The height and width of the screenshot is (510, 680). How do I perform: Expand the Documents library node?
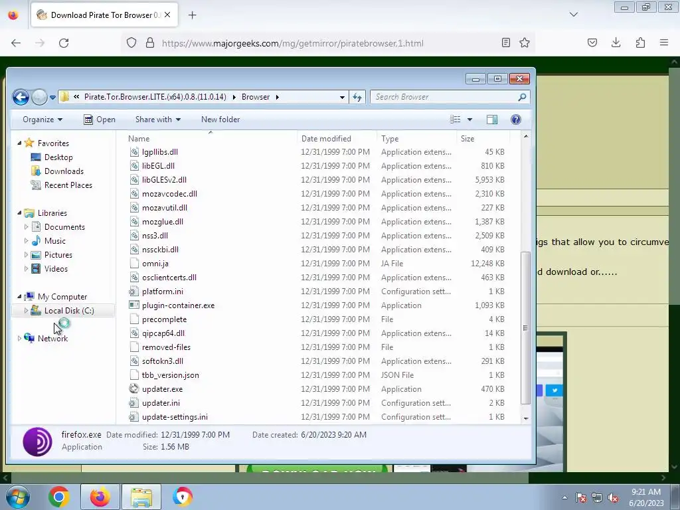tap(26, 227)
